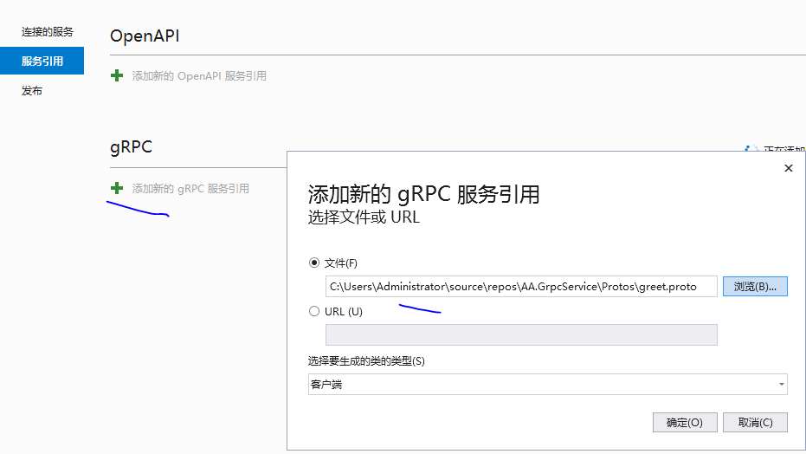Click the 选择文件或 URL subtitle
The image size is (806, 454).
click(x=364, y=217)
